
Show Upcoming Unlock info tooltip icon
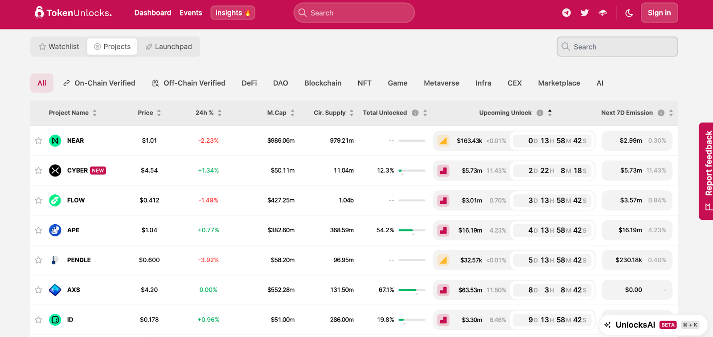tap(540, 113)
